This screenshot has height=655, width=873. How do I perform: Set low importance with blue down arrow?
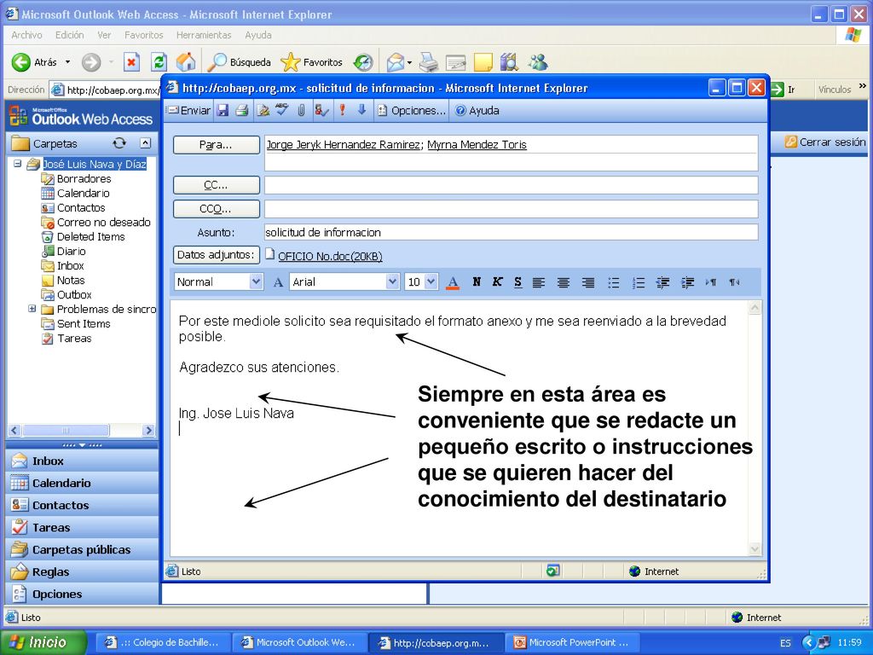[x=361, y=110]
